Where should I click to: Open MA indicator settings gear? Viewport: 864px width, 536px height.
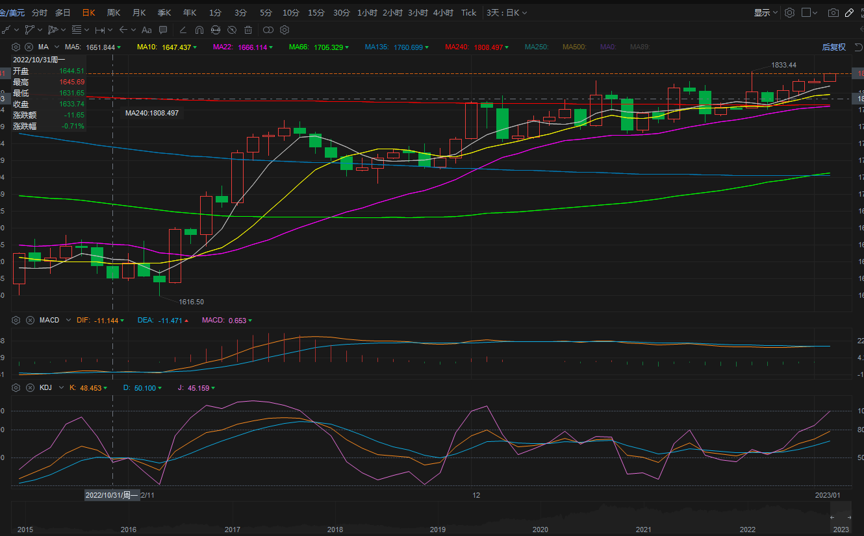(x=16, y=47)
